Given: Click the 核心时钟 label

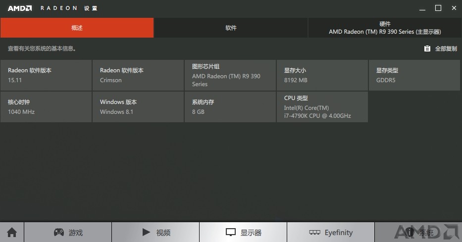Looking at the screenshot, I should 19,102.
